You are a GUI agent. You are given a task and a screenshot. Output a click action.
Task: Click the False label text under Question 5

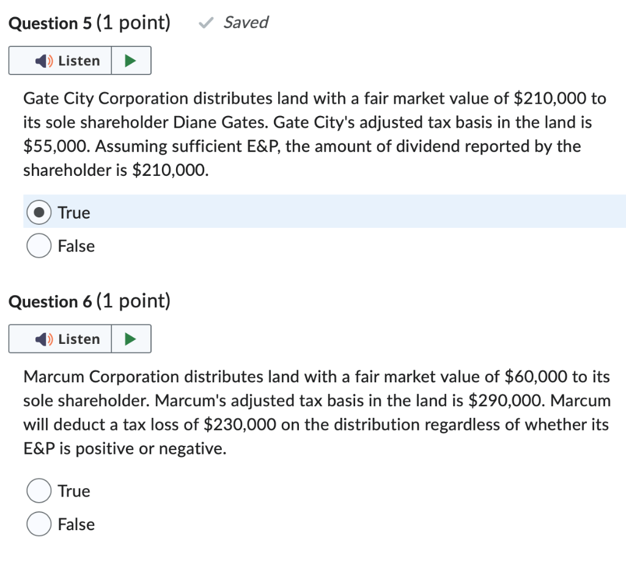click(76, 246)
